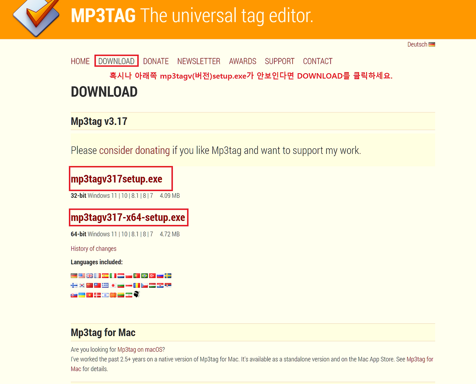Go to the HOME menu item
The height and width of the screenshot is (384, 476).
click(80, 61)
